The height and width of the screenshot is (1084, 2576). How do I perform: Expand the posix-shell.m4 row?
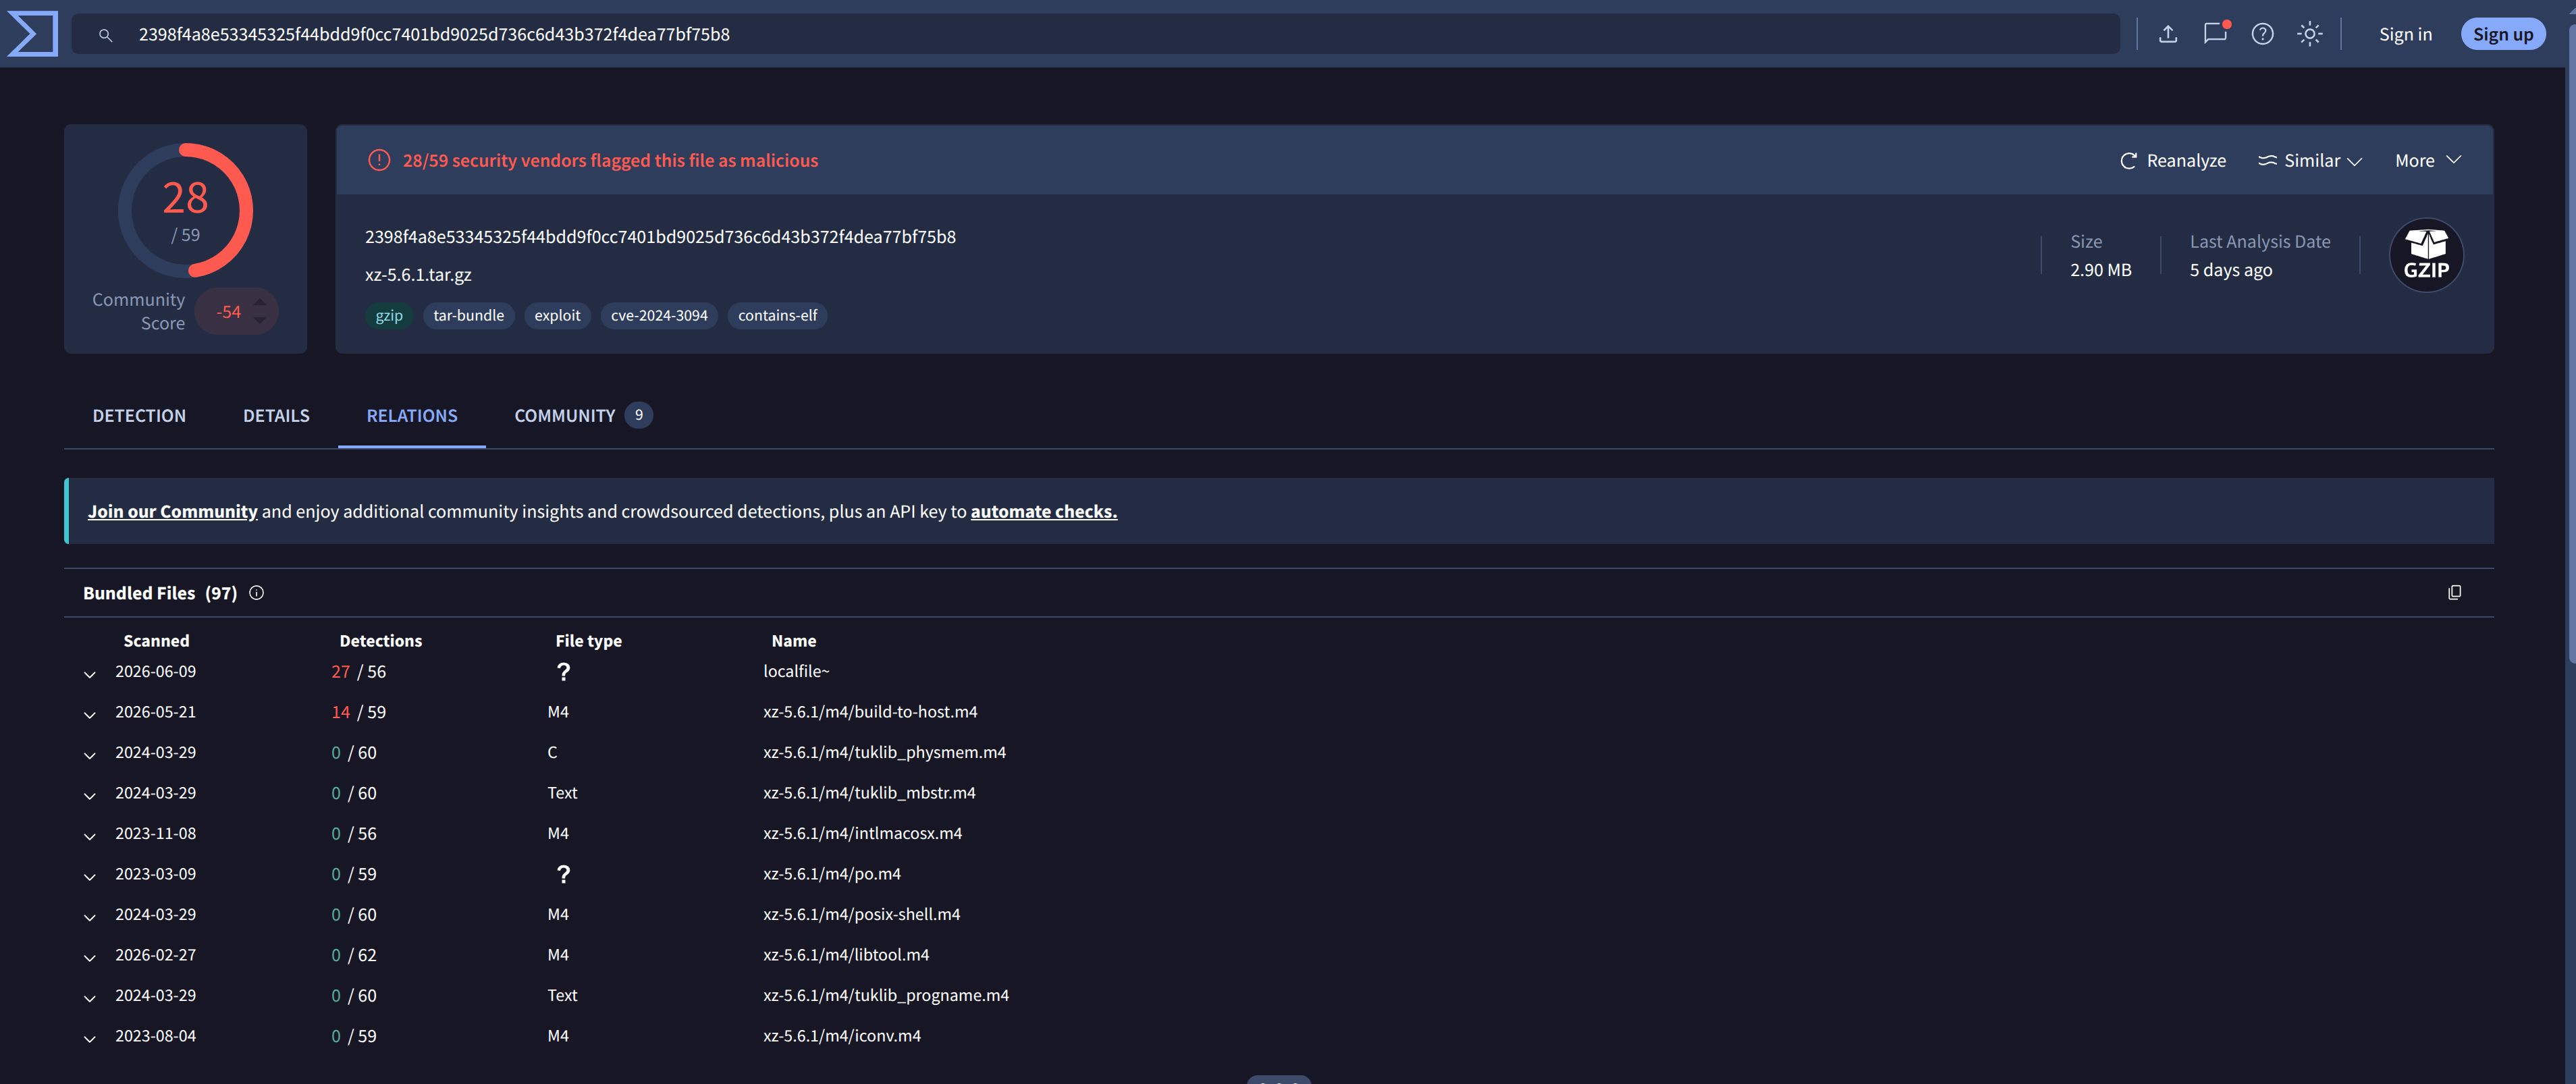90,917
